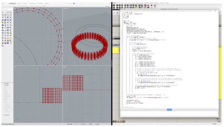
Task: Toggle the Quadrant object snap
Action: (x=4, y=100)
